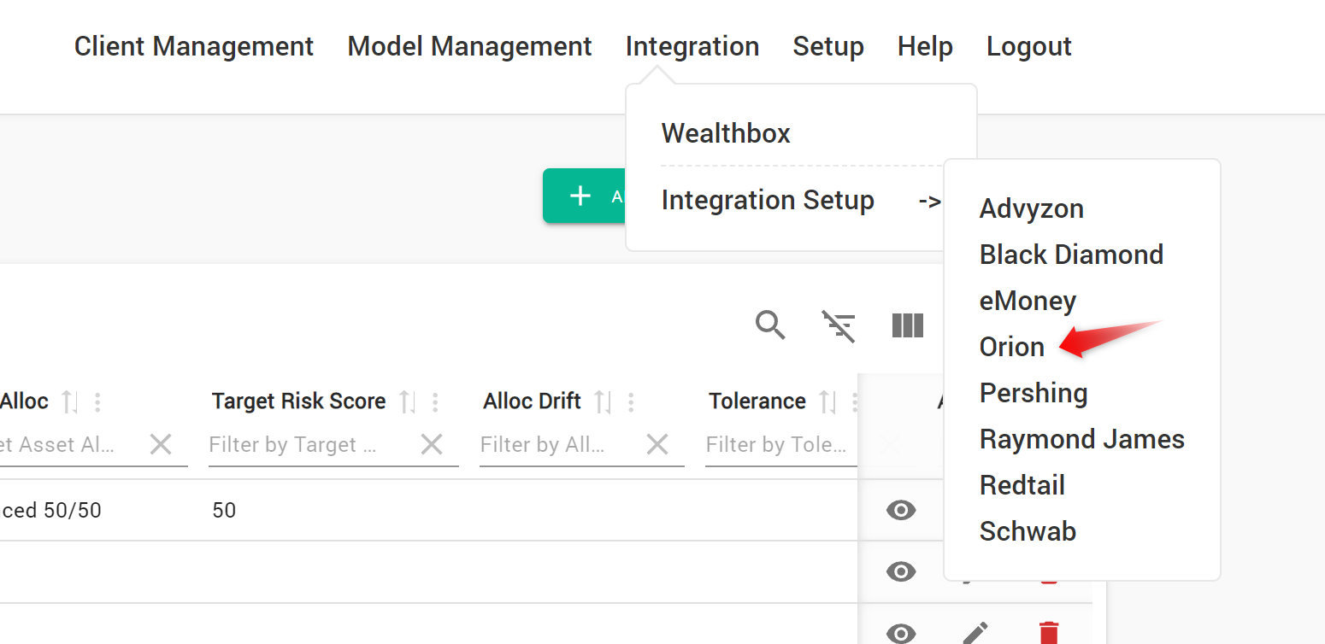Edit the third row with pencil icon
Image resolution: width=1325 pixels, height=644 pixels.
pyautogui.click(x=975, y=634)
